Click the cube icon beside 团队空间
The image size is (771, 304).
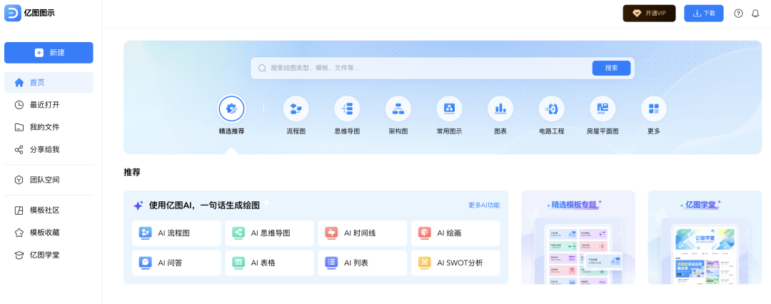[19, 180]
